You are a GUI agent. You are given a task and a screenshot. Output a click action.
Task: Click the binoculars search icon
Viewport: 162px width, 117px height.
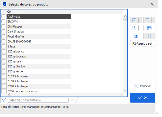point(136,36)
